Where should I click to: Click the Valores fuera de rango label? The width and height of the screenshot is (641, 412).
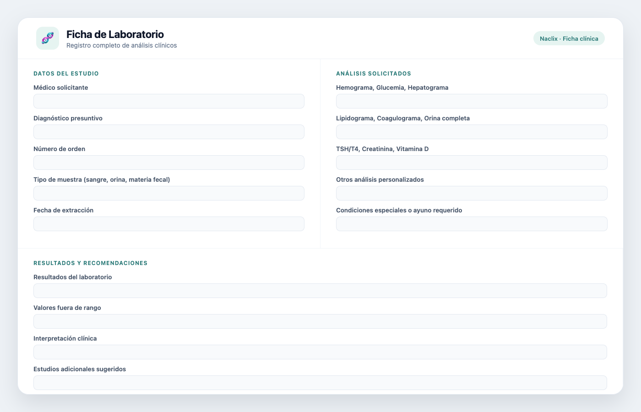pyautogui.click(x=67, y=308)
